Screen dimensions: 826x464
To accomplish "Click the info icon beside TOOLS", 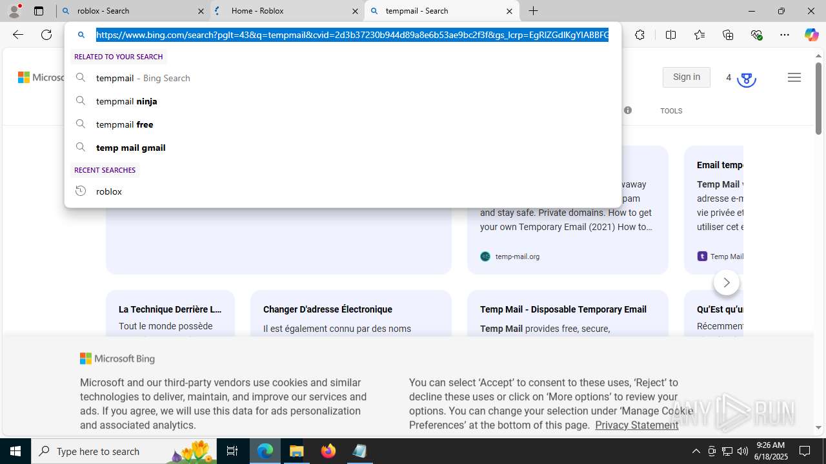I will coord(628,110).
